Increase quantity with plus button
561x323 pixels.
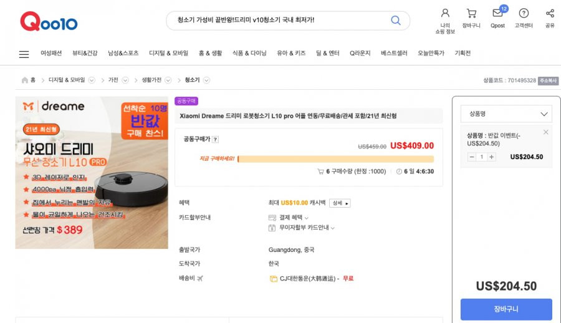[x=492, y=157]
